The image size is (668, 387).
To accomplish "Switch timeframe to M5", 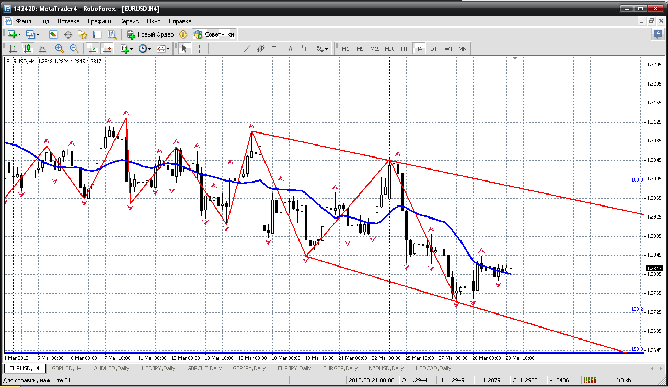I will [x=360, y=49].
